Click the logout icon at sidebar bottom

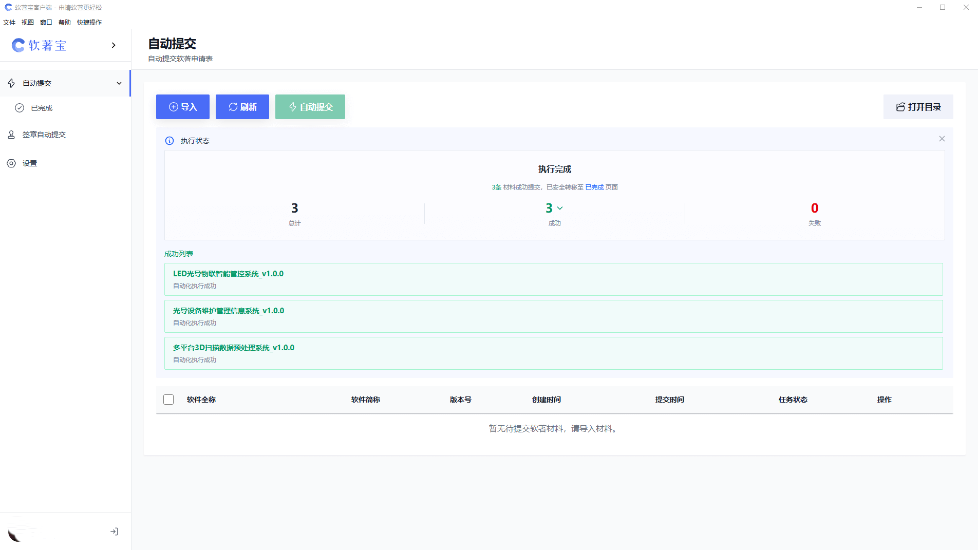(x=114, y=532)
